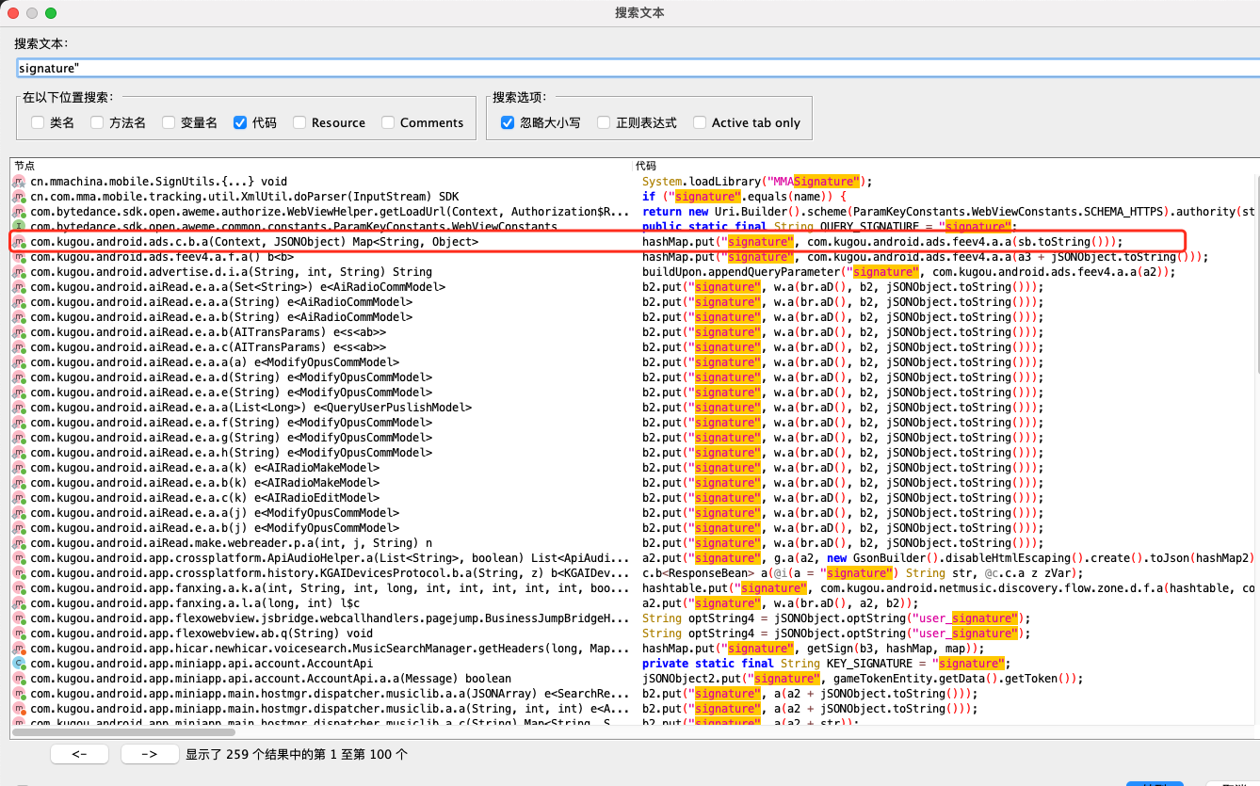The image size is (1260, 786).
Task: Click the icon beside MusicSearchManager.getHeaders row
Action: tap(19, 649)
